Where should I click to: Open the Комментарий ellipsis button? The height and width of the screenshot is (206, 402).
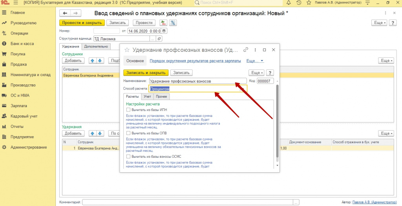pos(296,202)
